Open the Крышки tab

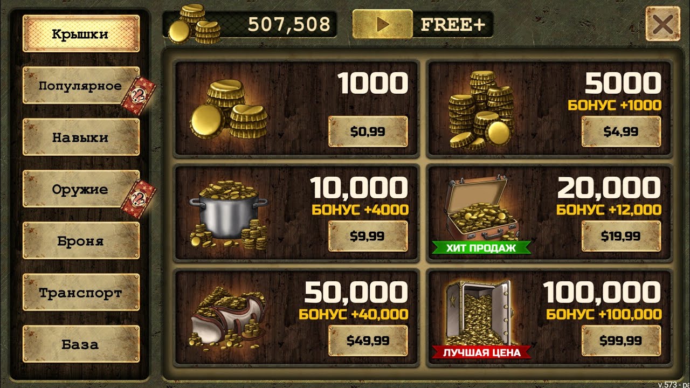(x=81, y=34)
